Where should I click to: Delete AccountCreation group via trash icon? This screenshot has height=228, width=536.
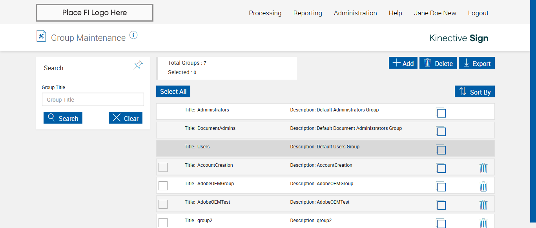point(483,168)
